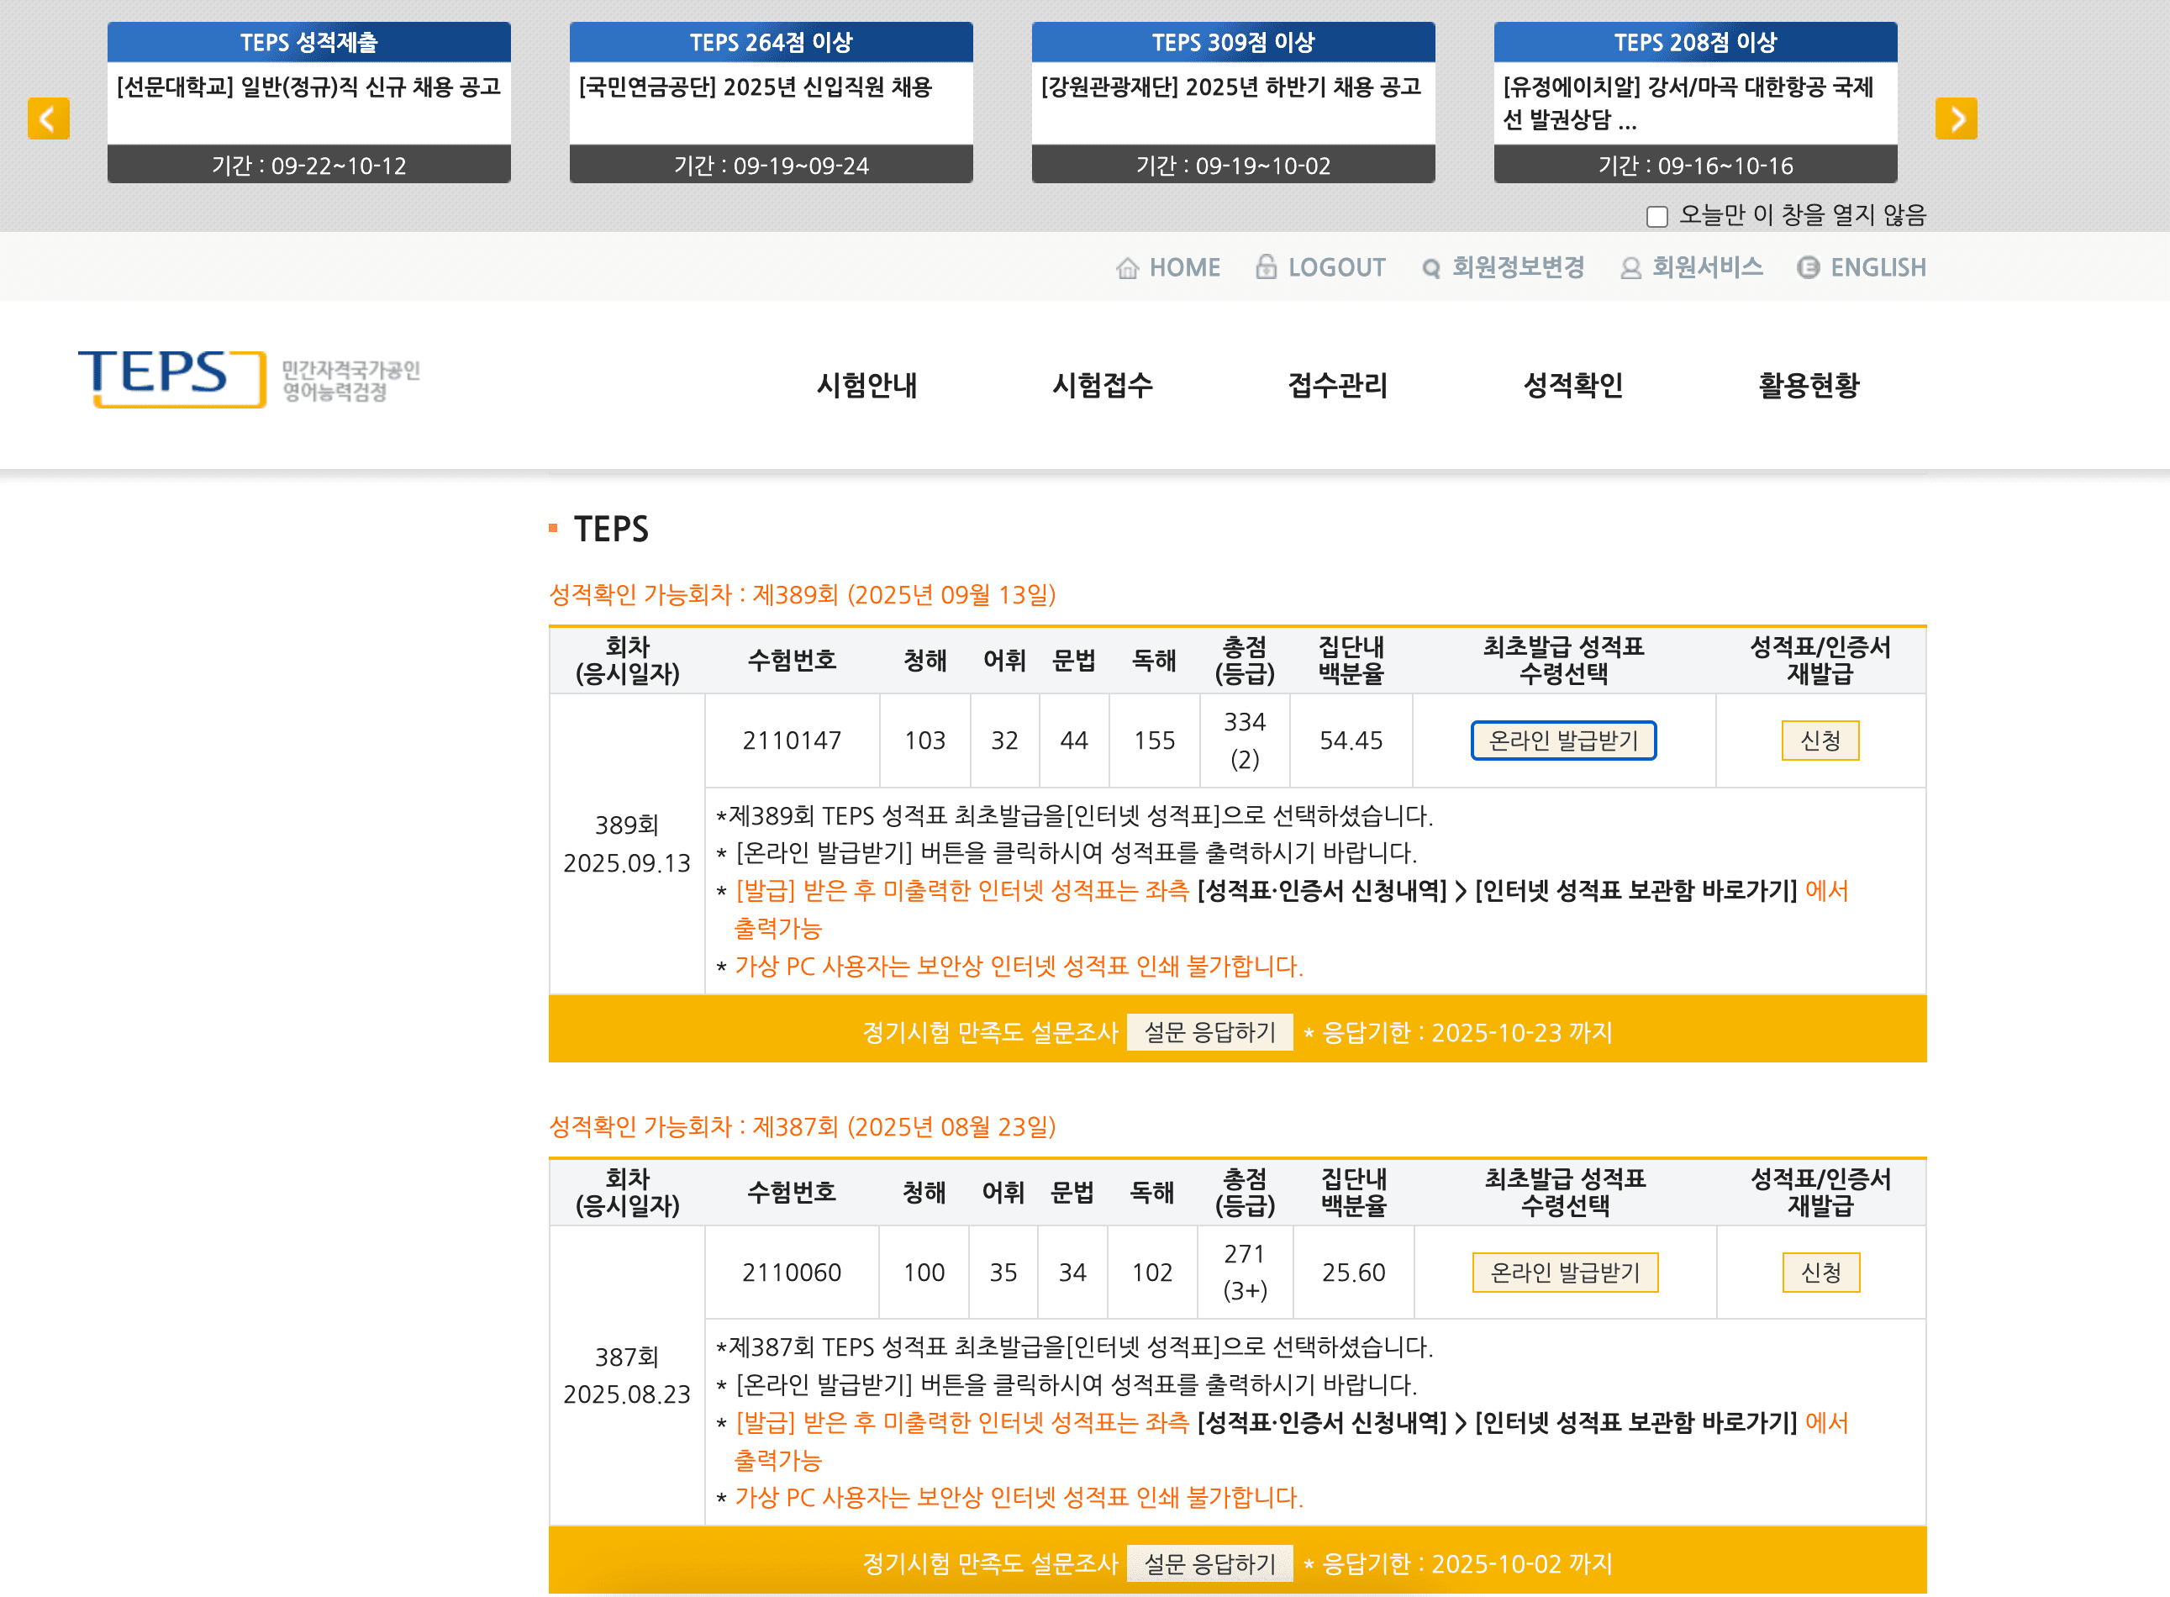Click total score 334 (2) cell
The width and height of the screenshot is (2170, 1597).
click(x=1244, y=741)
